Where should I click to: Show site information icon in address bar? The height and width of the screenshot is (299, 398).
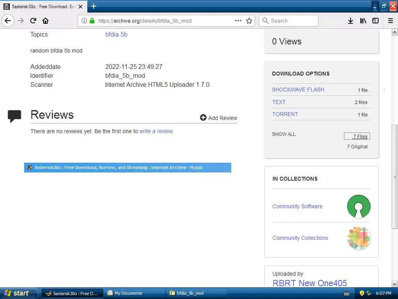coord(84,21)
